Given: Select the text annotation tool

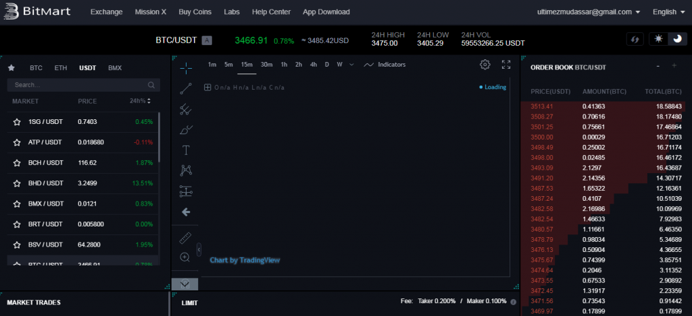Looking at the screenshot, I should pos(186,150).
